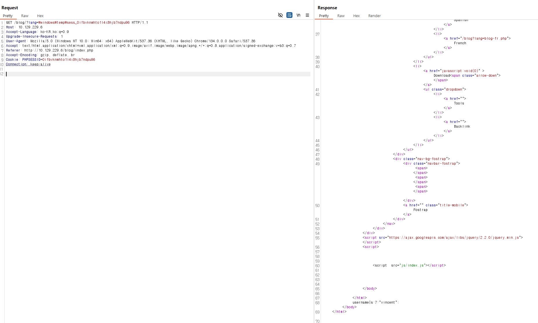Viewport: 538px width, 323px height.
Task: Click the navbar-fostrap div line
Action: (431, 164)
